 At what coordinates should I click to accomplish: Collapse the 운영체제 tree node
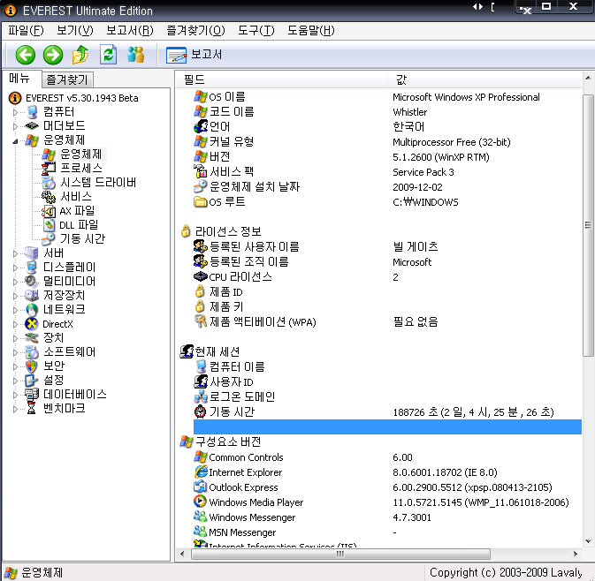click(x=15, y=141)
